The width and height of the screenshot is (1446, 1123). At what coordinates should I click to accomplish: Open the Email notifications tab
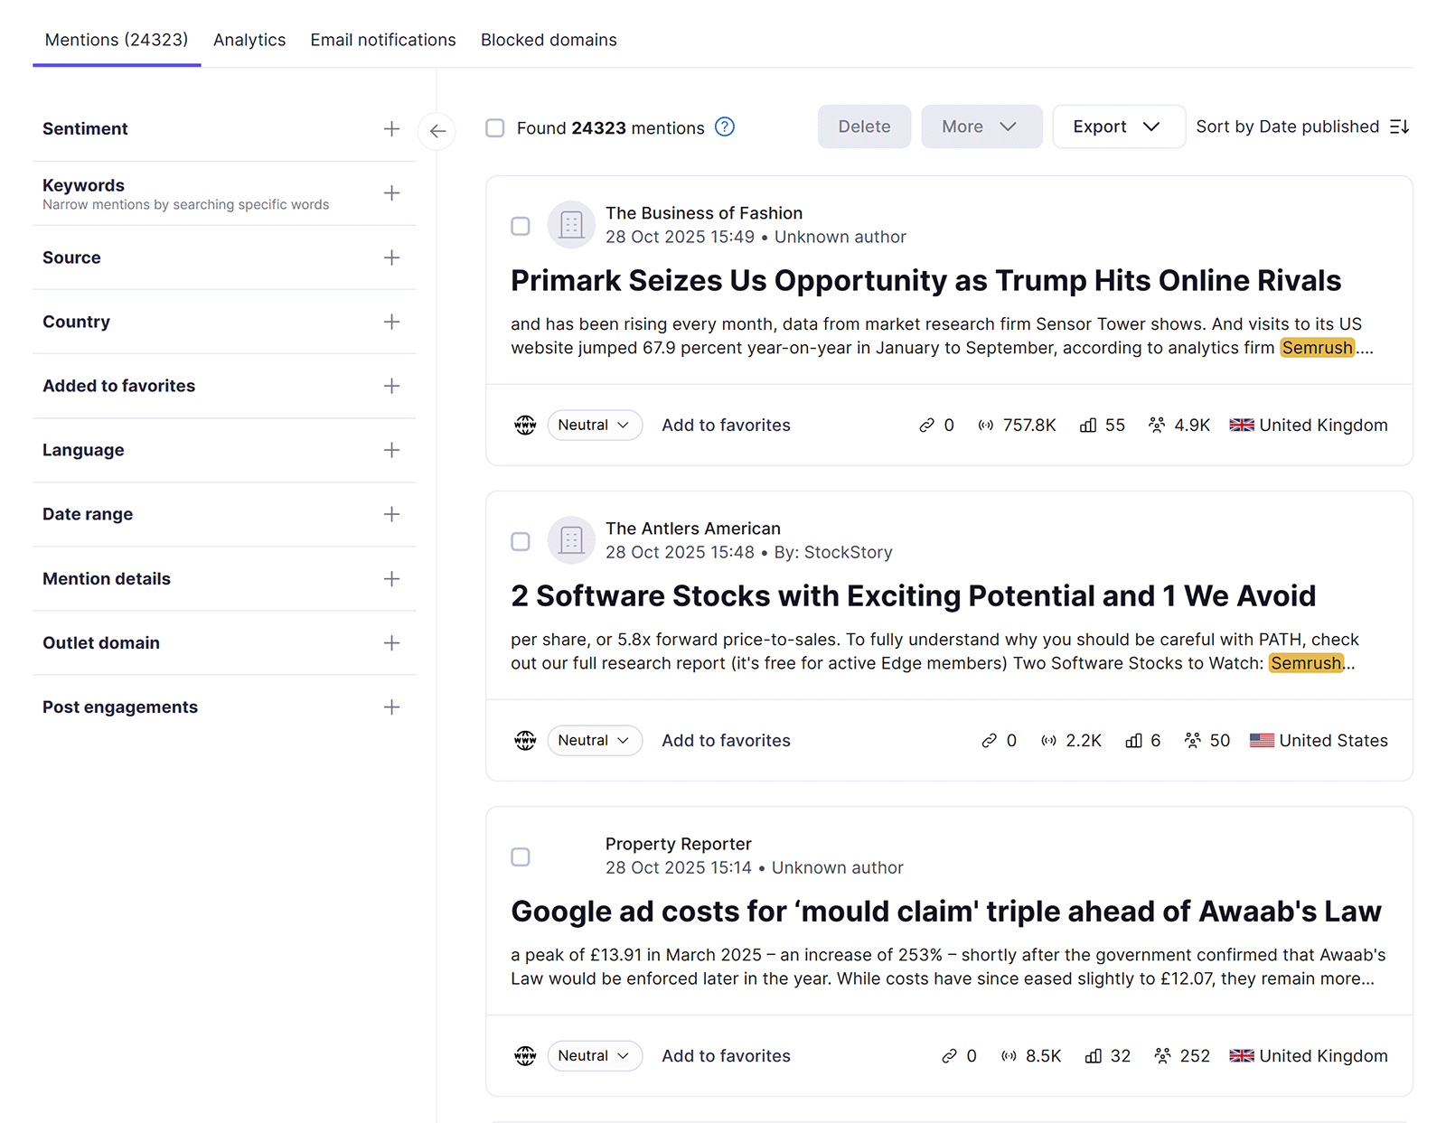tap(382, 39)
